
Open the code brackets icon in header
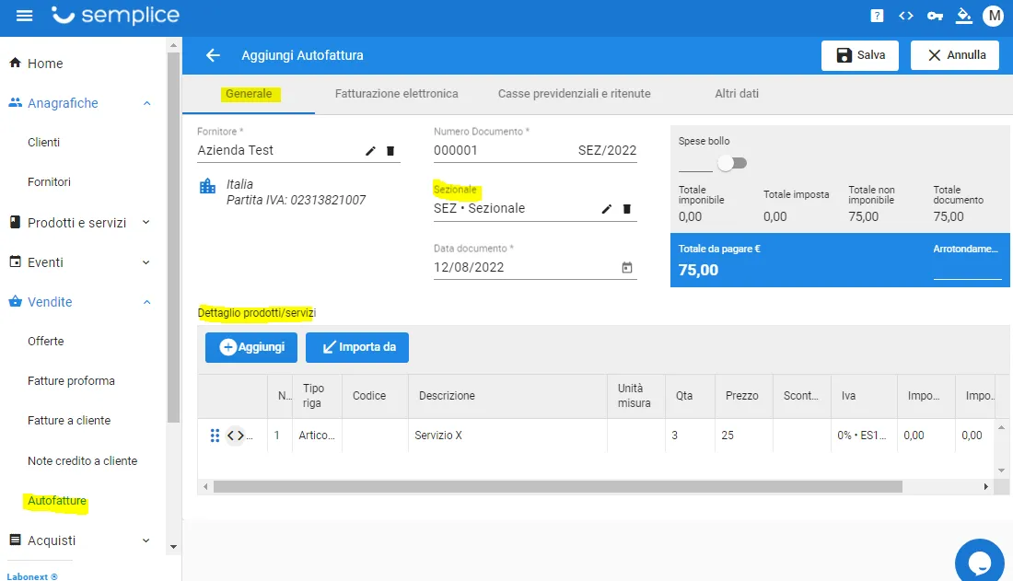coord(906,16)
